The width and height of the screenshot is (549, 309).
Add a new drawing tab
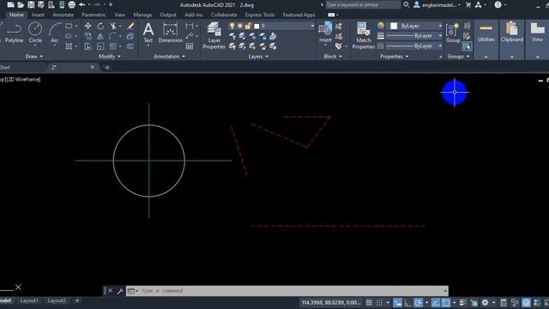[x=107, y=67]
